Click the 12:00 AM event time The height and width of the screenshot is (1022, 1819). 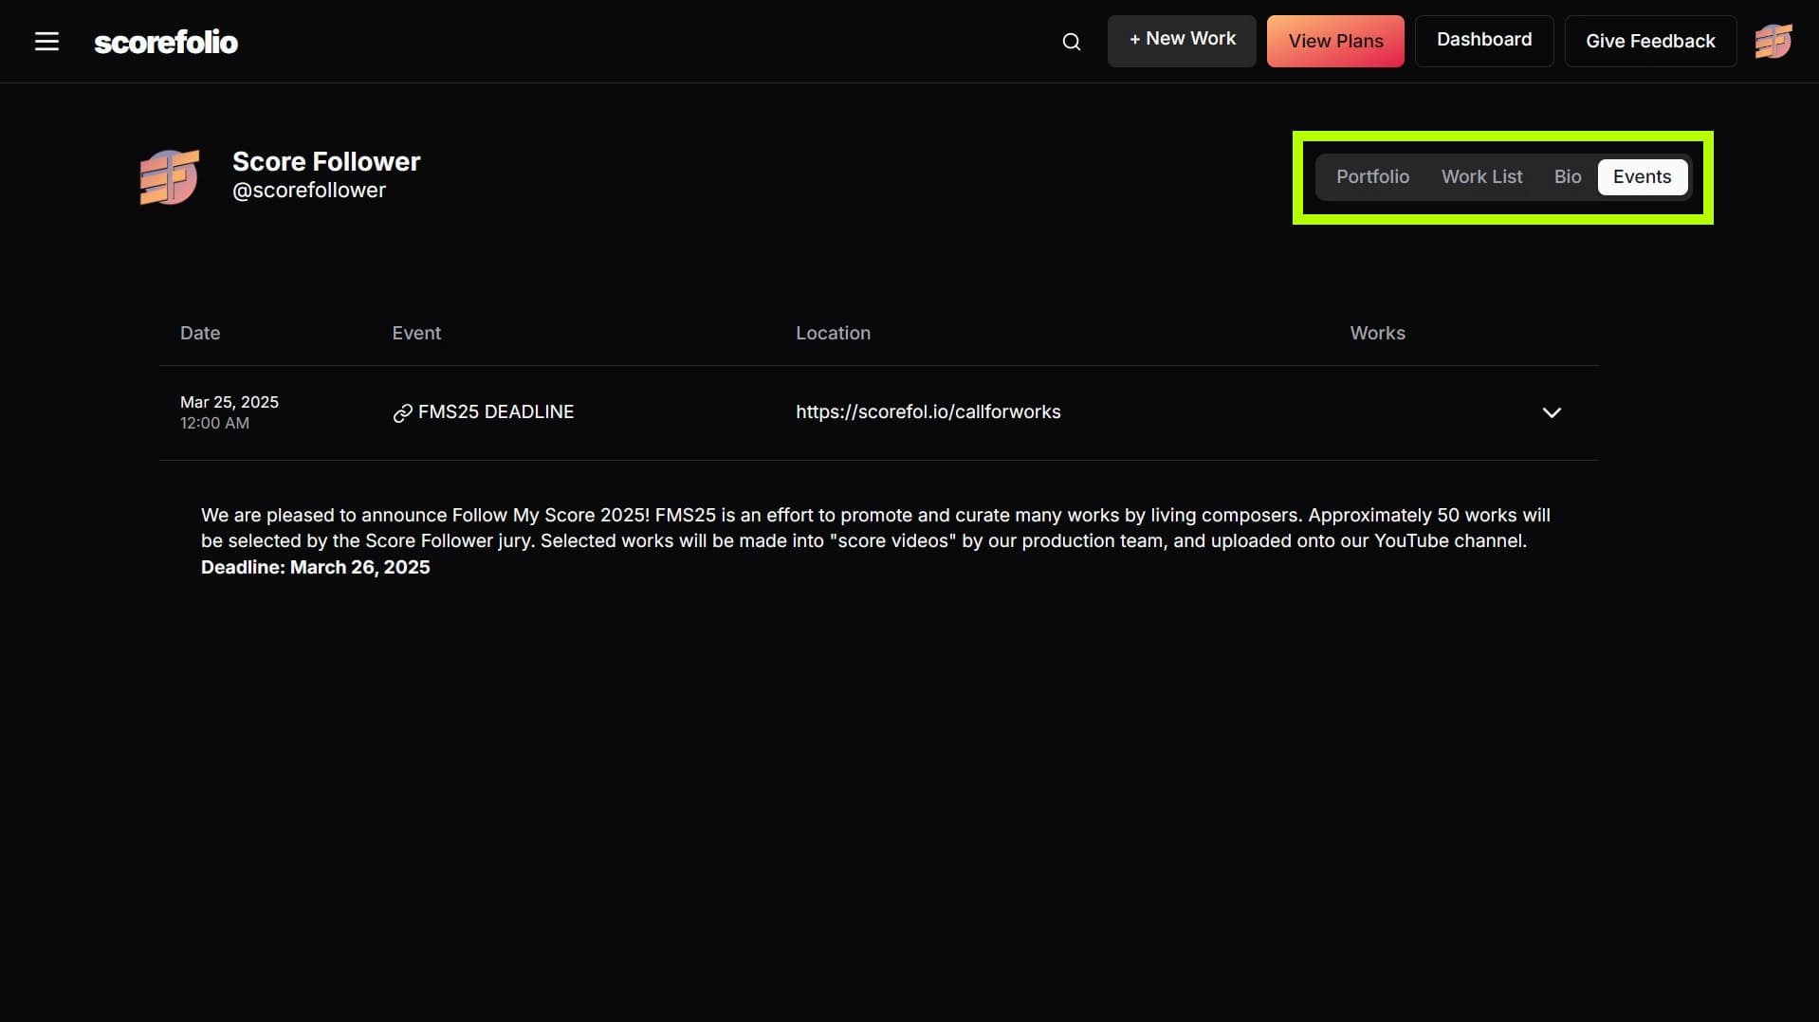[214, 424]
